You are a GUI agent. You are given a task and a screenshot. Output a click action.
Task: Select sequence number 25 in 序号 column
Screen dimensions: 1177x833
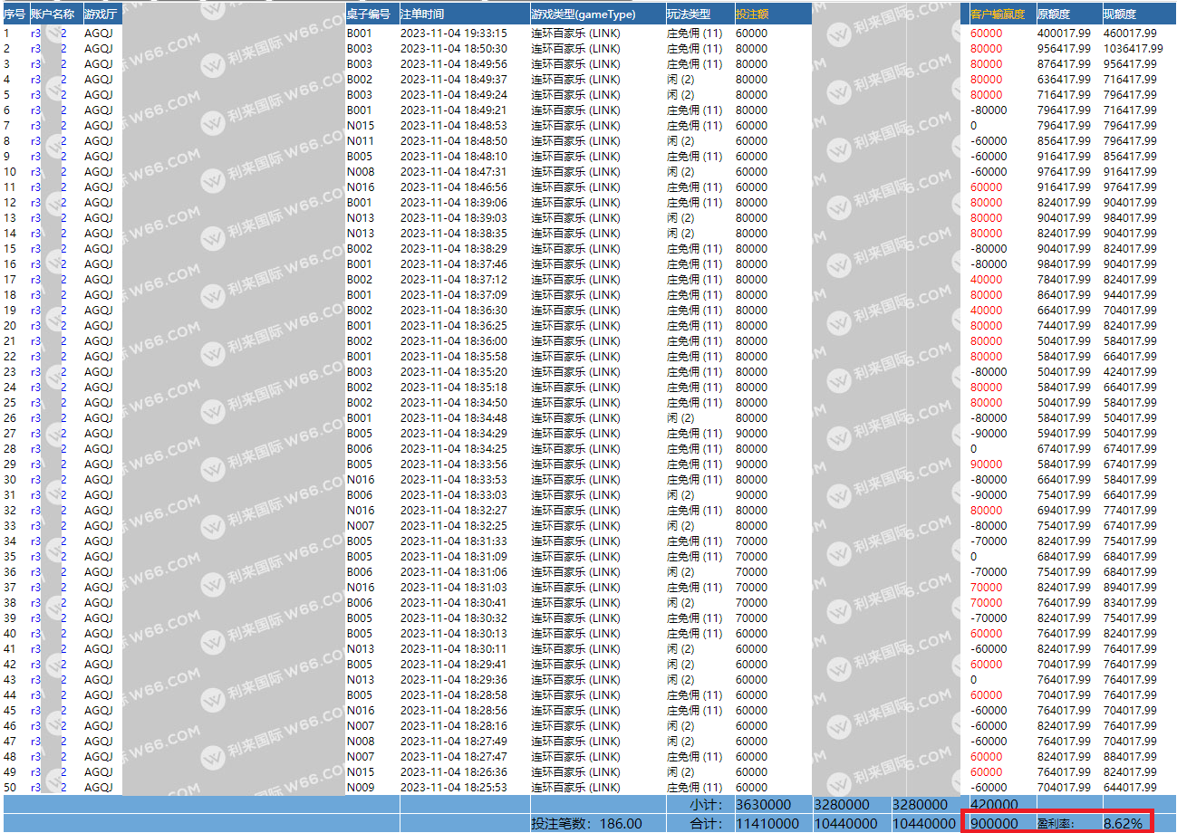pyautogui.click(x=10, y=403)
